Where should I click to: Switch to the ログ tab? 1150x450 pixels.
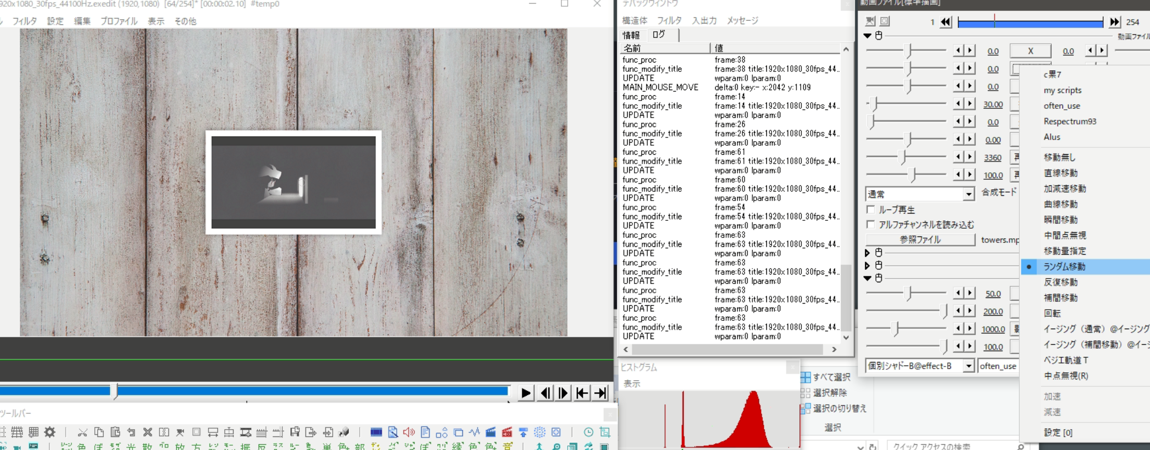coord(659,34)
